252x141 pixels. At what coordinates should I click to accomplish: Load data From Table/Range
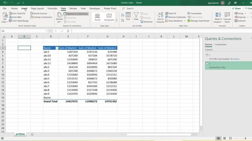[x=19, y=21]
